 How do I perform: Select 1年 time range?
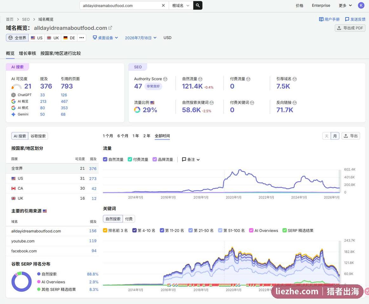pos(135,136)
